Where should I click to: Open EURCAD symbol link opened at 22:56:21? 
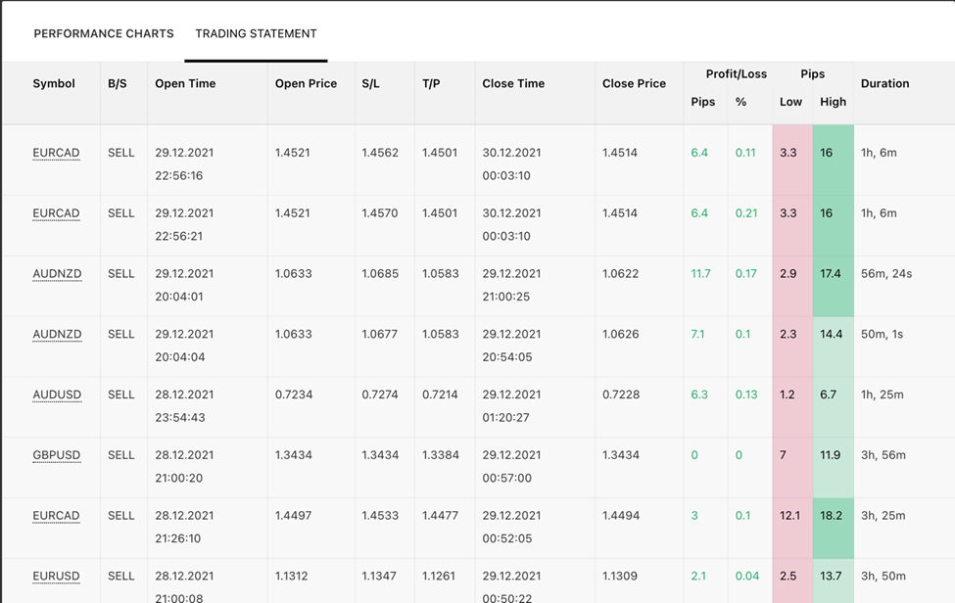[x=56, y=213]
